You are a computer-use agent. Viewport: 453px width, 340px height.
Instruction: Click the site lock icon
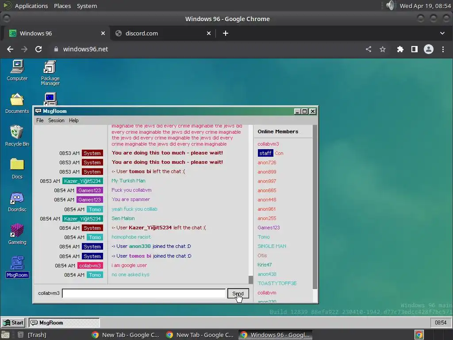pyautogui.click(x=56, y=49)
